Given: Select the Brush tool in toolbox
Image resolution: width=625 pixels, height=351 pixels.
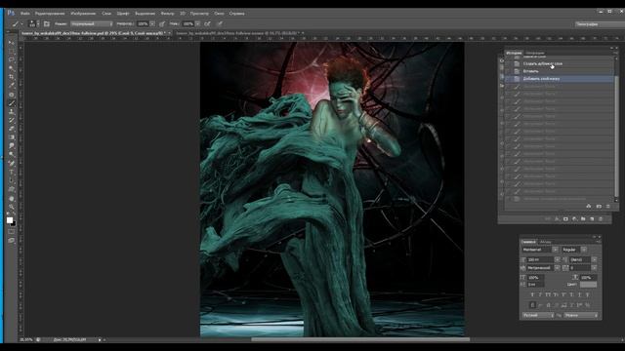Looking at the screenshot, I should [12, 103].
